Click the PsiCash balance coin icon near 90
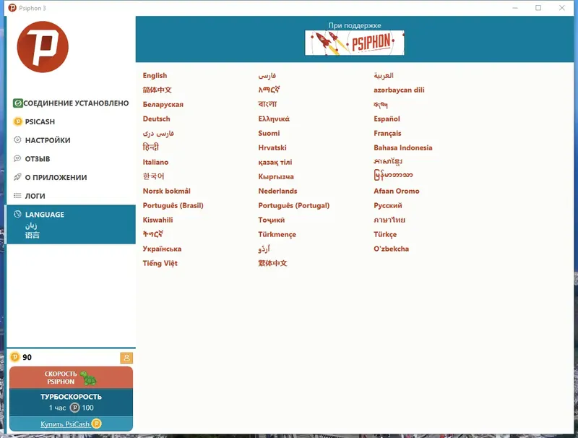Viewport: 578px width, 438px height. [x=14, y=357]
